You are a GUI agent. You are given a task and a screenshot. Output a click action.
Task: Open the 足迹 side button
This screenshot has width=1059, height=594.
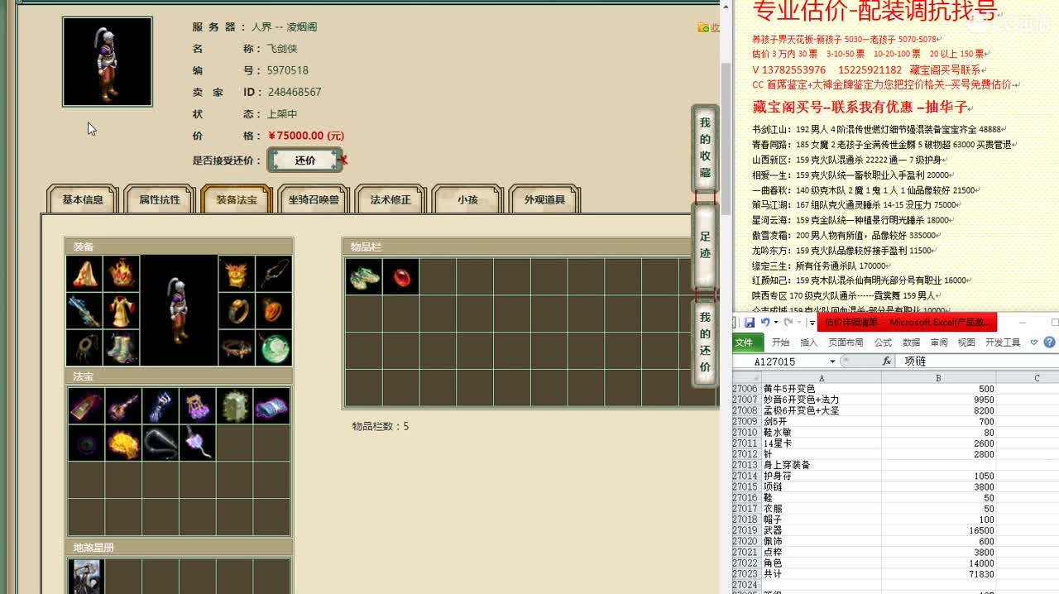click(x=705, y=246)
